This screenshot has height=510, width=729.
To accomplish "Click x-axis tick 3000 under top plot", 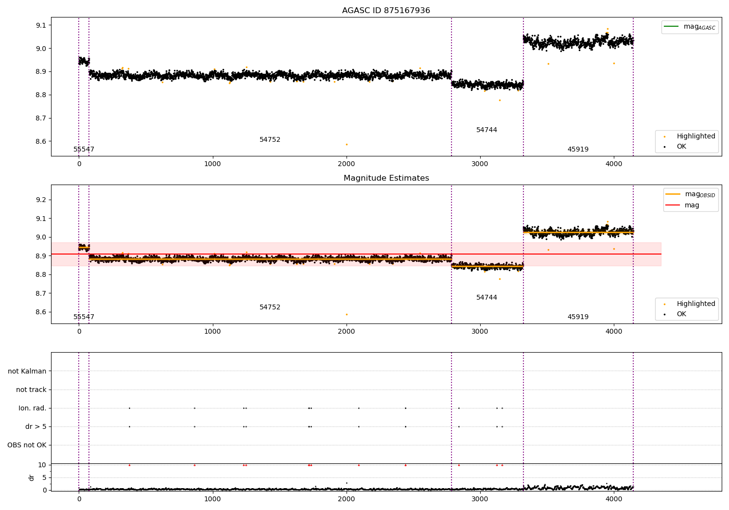I will [480, 164].
